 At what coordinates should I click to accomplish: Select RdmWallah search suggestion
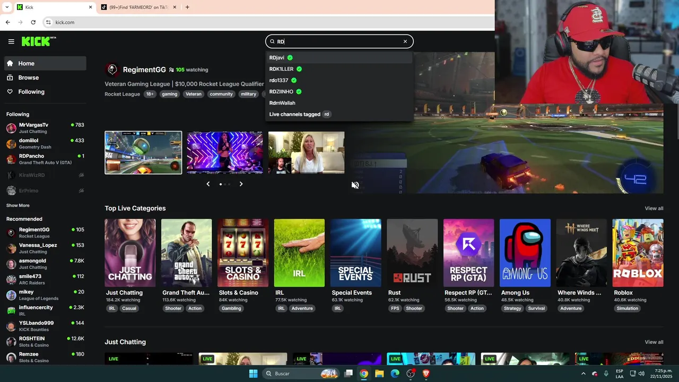(339, 103)
